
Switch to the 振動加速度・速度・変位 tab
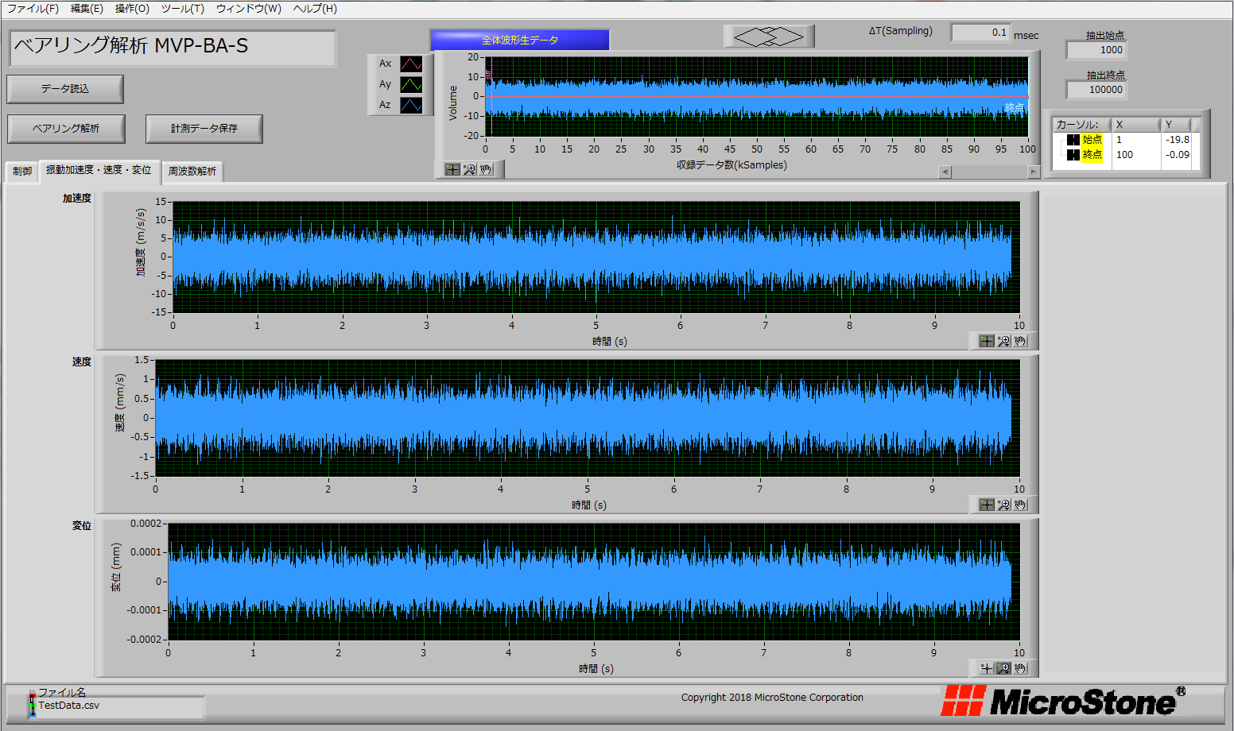click(x=99, y=170)
